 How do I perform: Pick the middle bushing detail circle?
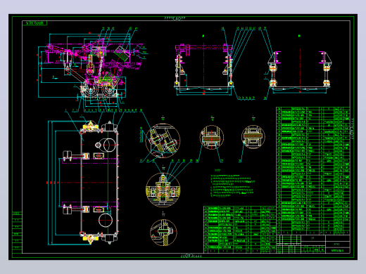click(212, 137)
